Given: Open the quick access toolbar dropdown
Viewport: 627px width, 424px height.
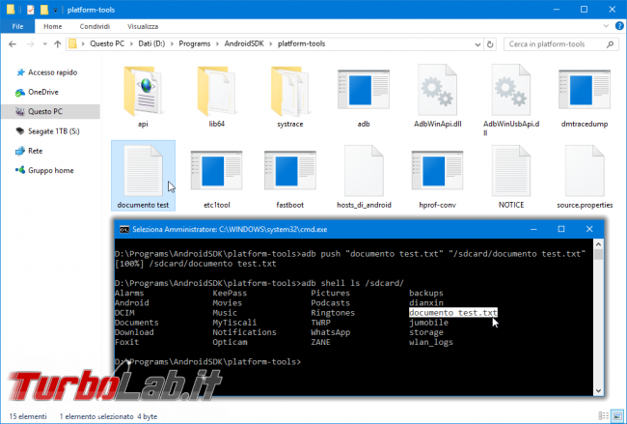Looking at the screenshot, I should point(56,10).
